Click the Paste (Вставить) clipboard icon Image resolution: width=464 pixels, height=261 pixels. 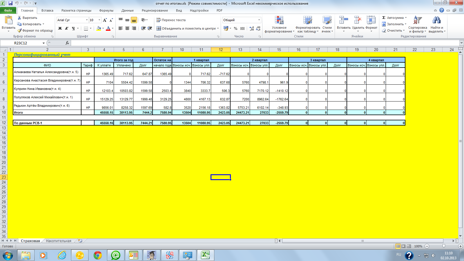(8, 20)
